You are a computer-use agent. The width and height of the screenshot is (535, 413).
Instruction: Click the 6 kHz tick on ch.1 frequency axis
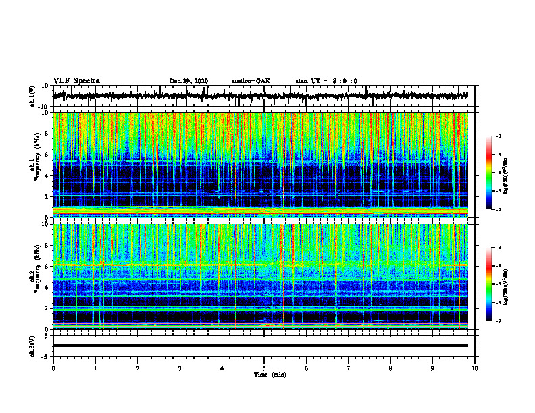pos(47,155)
